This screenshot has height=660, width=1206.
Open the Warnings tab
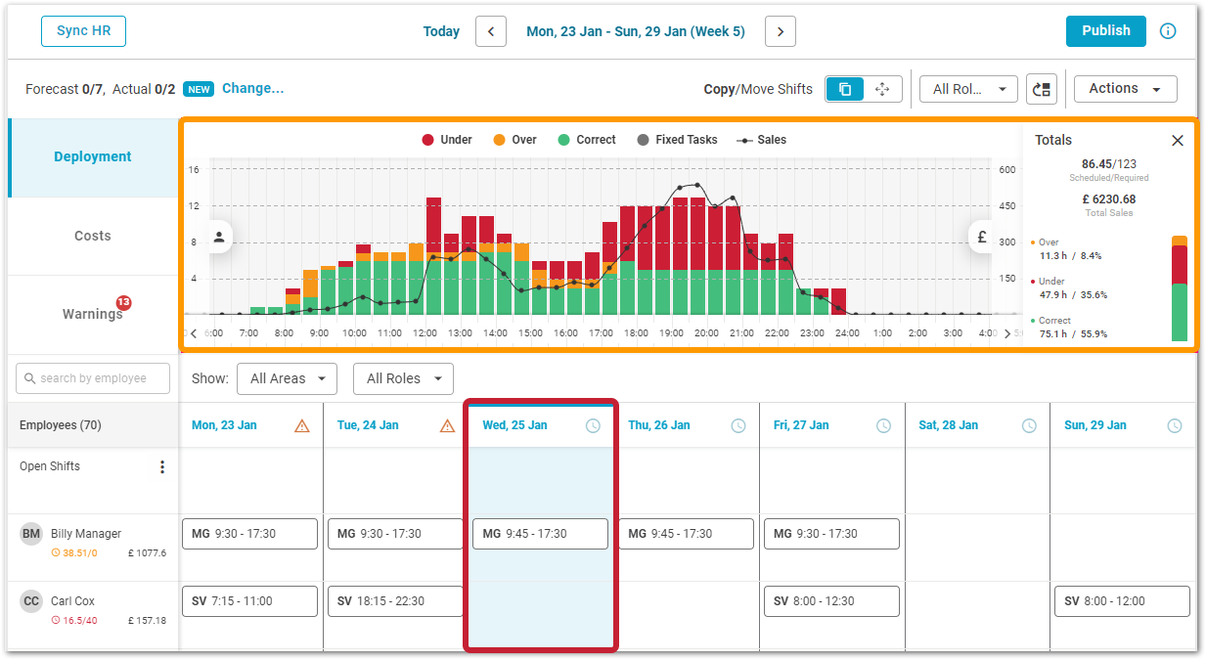[93, 314]
